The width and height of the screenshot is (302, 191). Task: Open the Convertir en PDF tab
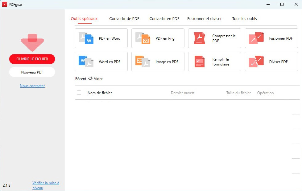tap(164, 18)
